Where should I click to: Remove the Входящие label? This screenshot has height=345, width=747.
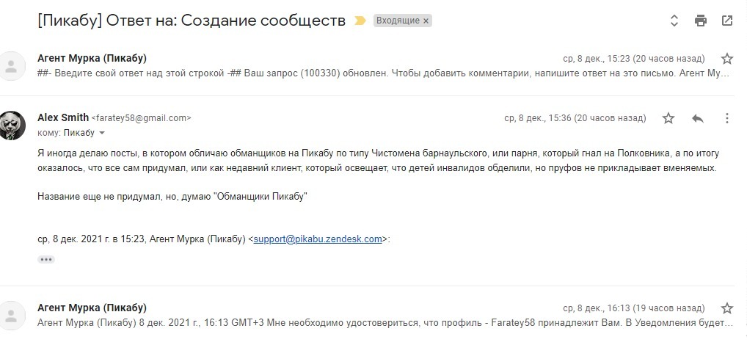426,21
